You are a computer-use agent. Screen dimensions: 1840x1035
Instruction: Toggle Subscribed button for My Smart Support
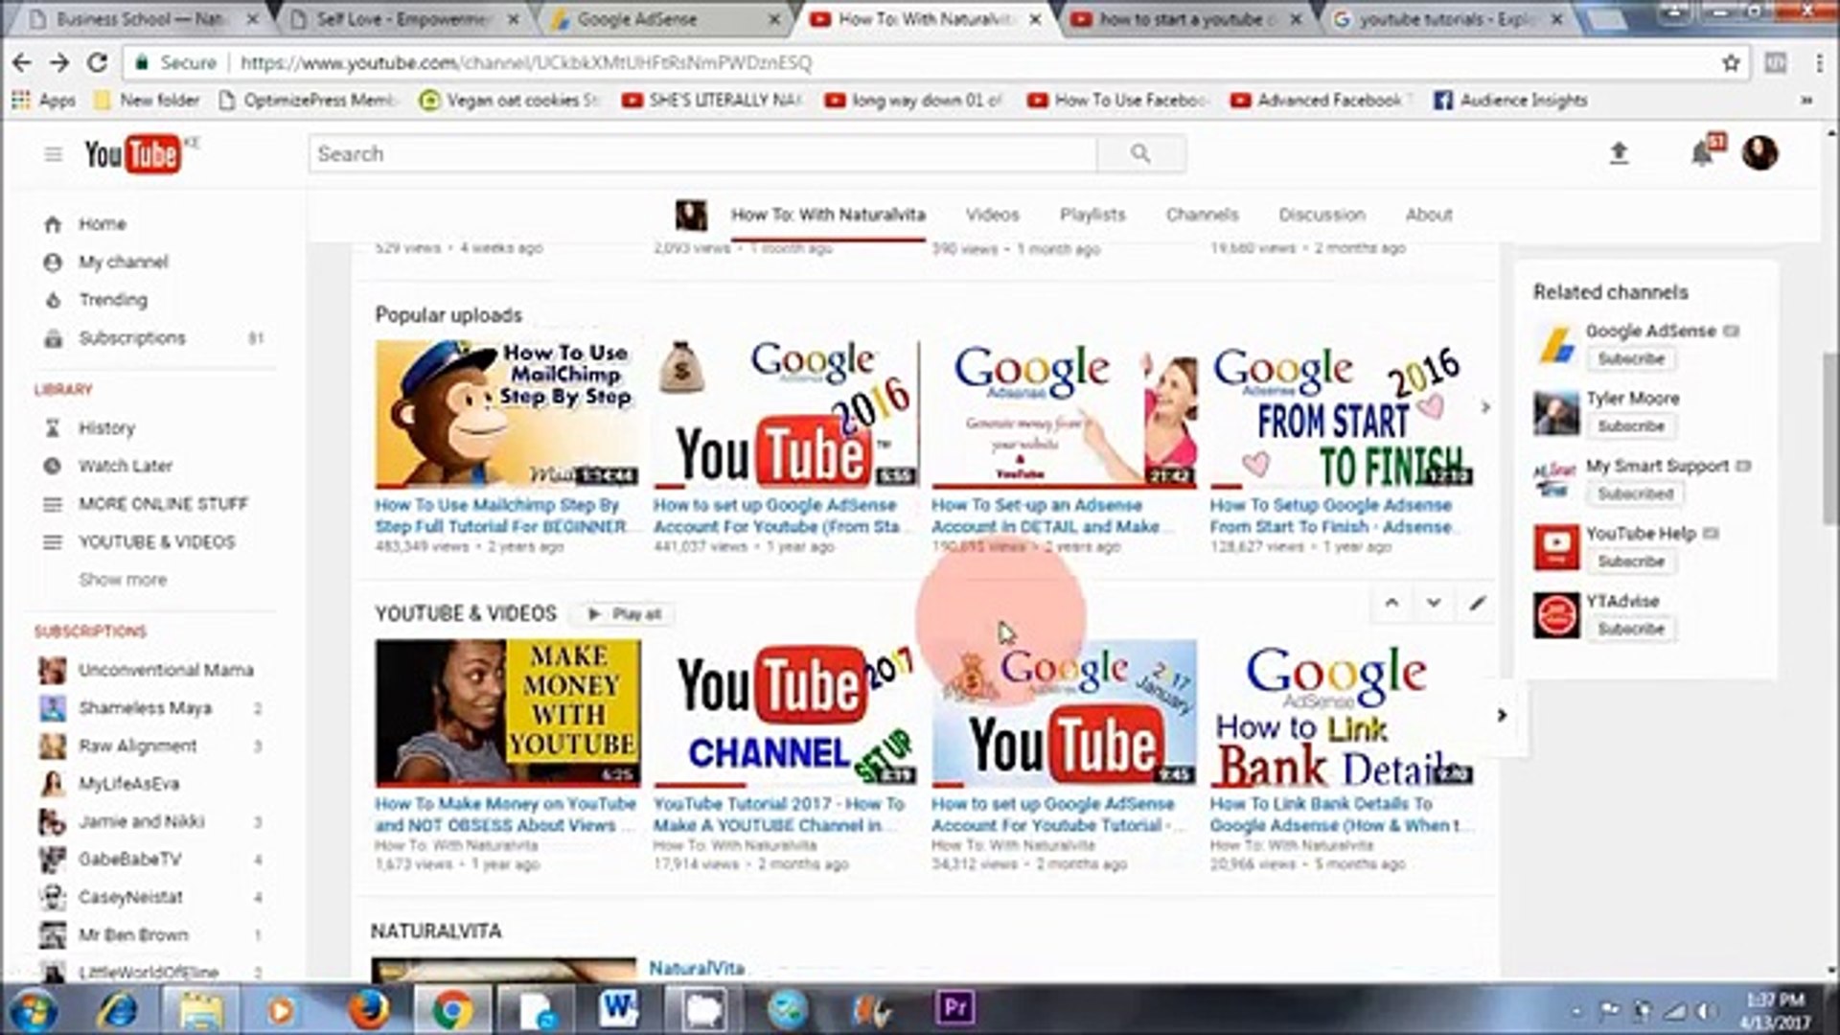(1635, 494)
